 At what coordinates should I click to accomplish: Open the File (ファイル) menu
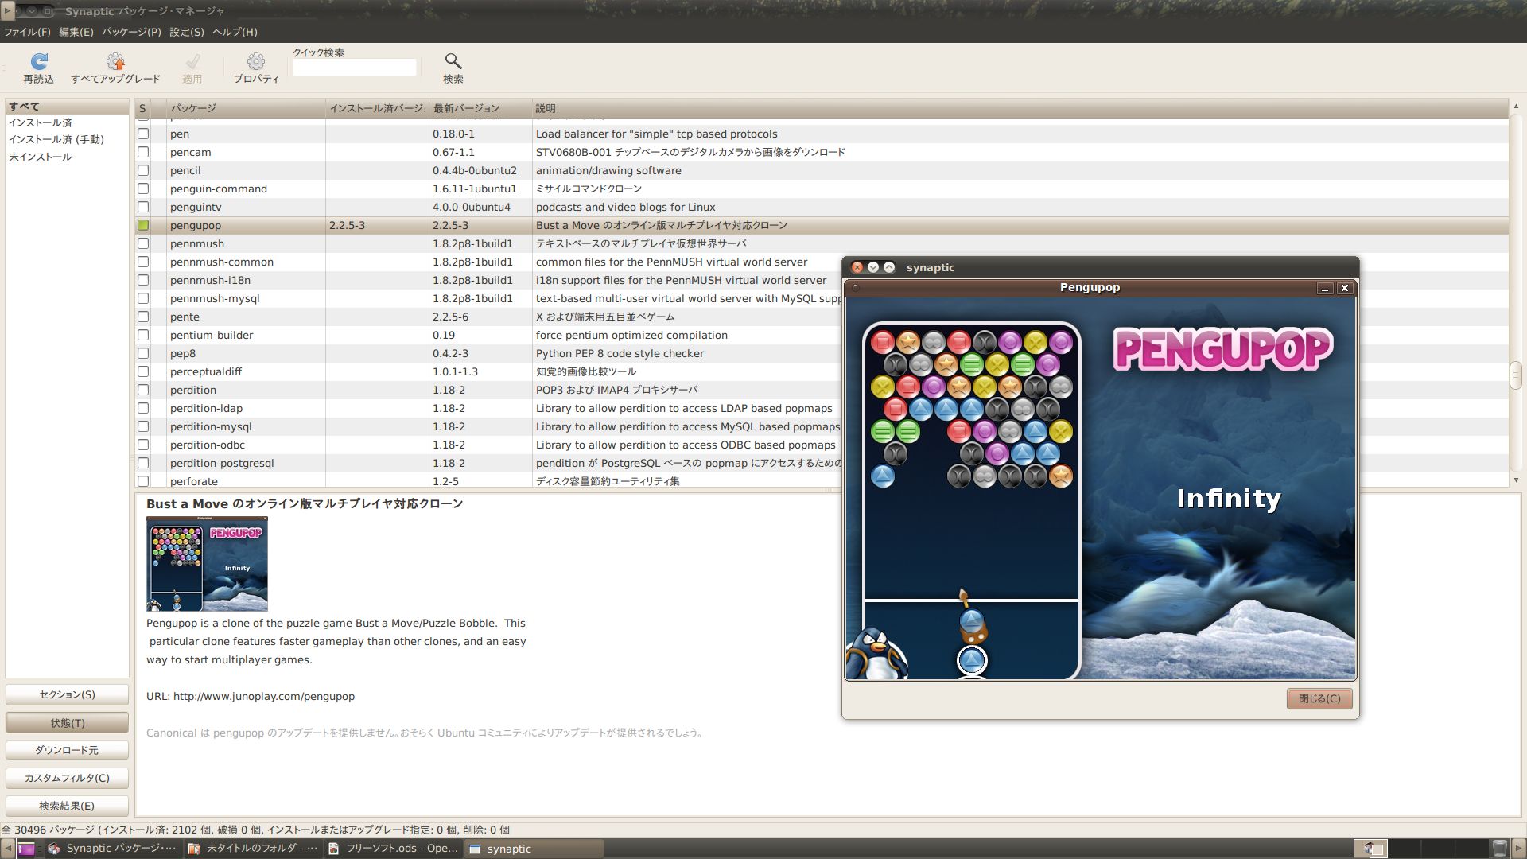click(27, 32)
